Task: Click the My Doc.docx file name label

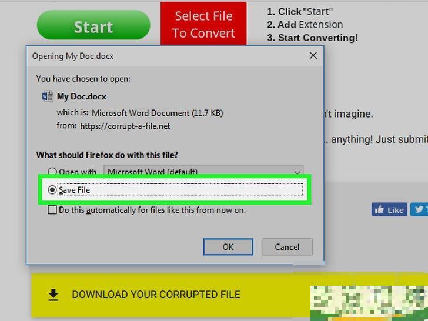Action: (x=82, y=96)
